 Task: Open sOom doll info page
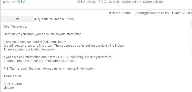tap(153, 2)
